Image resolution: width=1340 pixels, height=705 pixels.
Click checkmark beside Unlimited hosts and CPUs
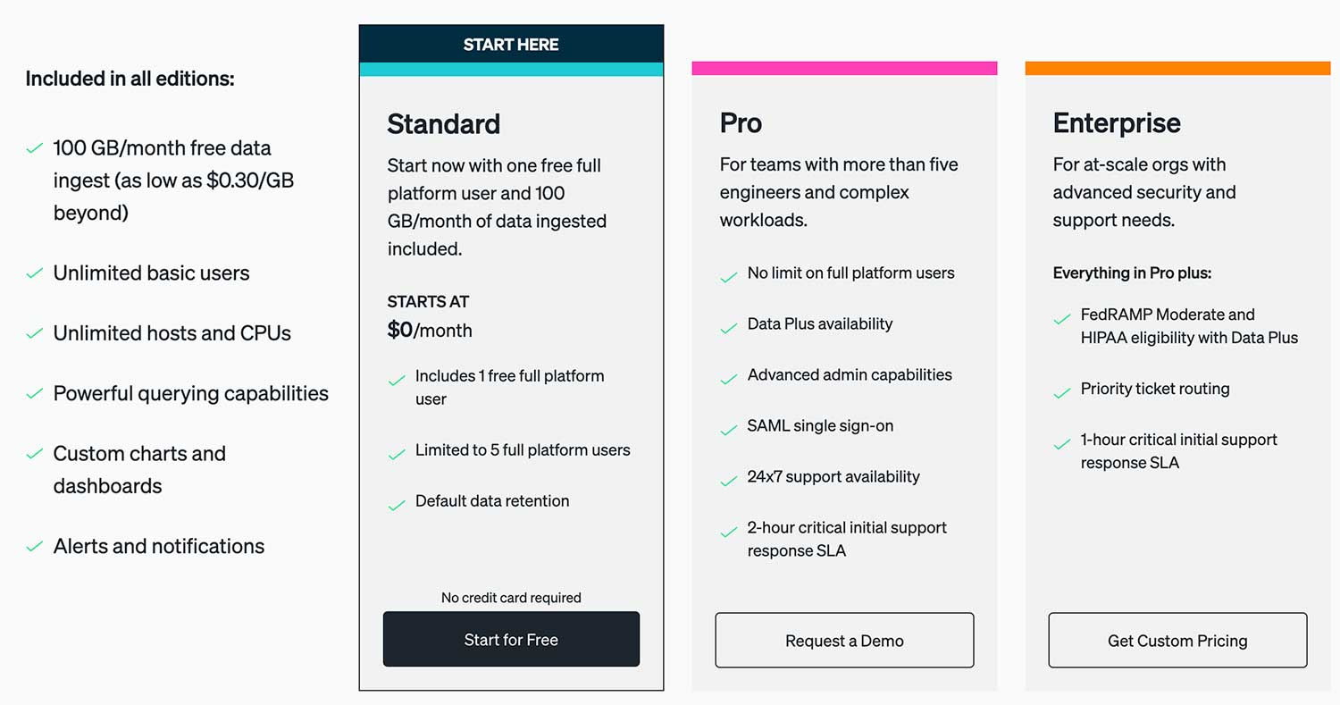[35, 333]
